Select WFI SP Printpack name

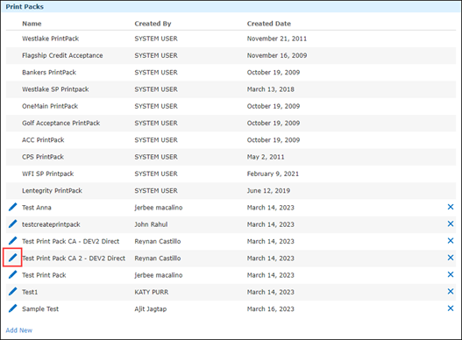point(47,174)
